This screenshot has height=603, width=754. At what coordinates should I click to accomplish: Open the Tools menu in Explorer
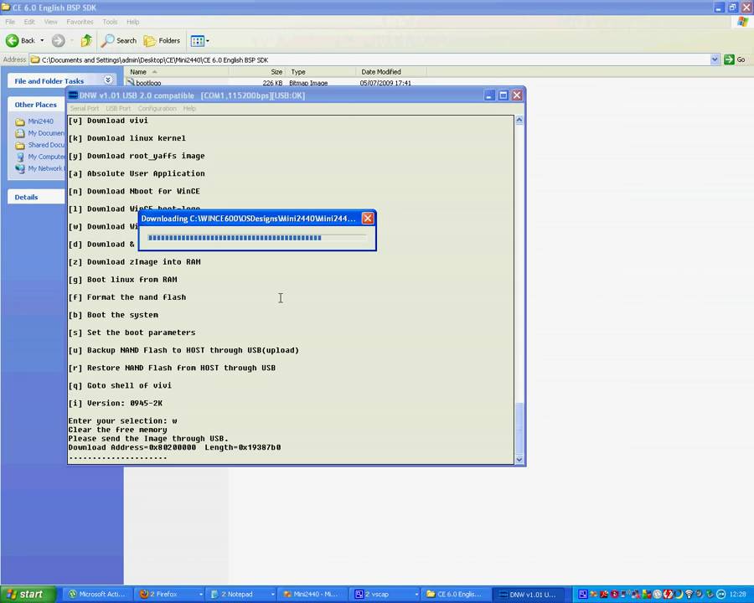110,22
